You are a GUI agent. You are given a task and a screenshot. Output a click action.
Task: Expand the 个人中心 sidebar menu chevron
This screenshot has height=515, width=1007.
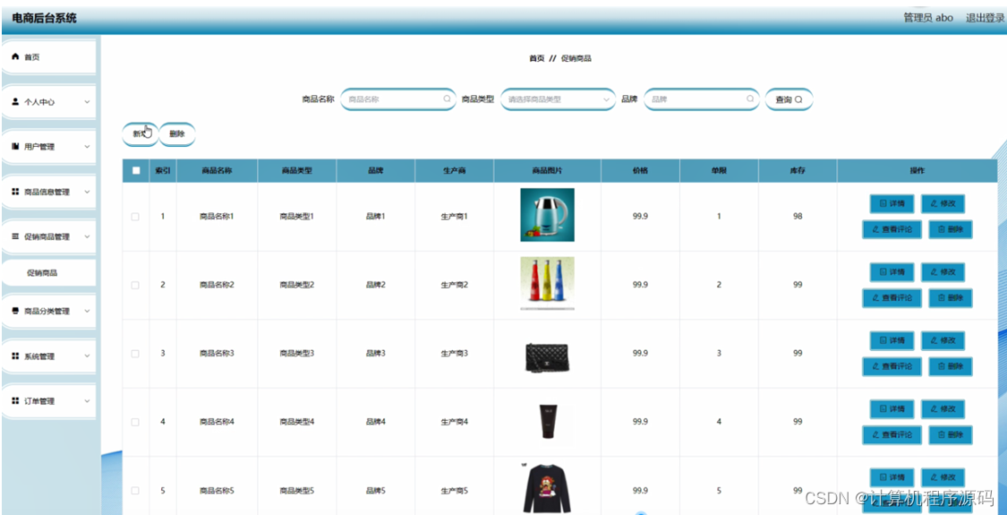click(88, 102)
